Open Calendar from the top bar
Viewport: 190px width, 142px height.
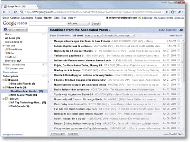click(x=15, y=18)
